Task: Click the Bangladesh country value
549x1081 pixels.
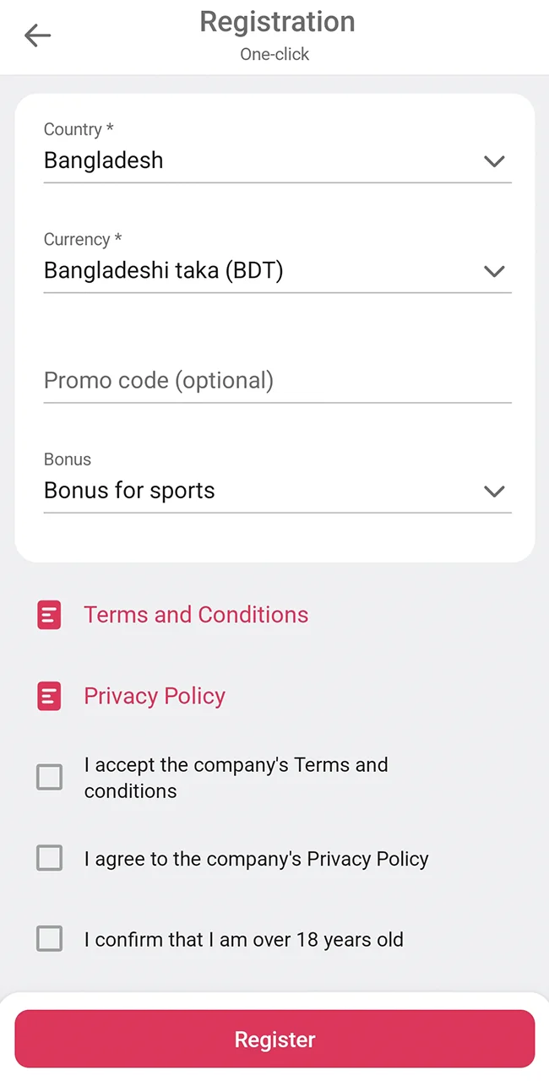Action: (103, 161)
